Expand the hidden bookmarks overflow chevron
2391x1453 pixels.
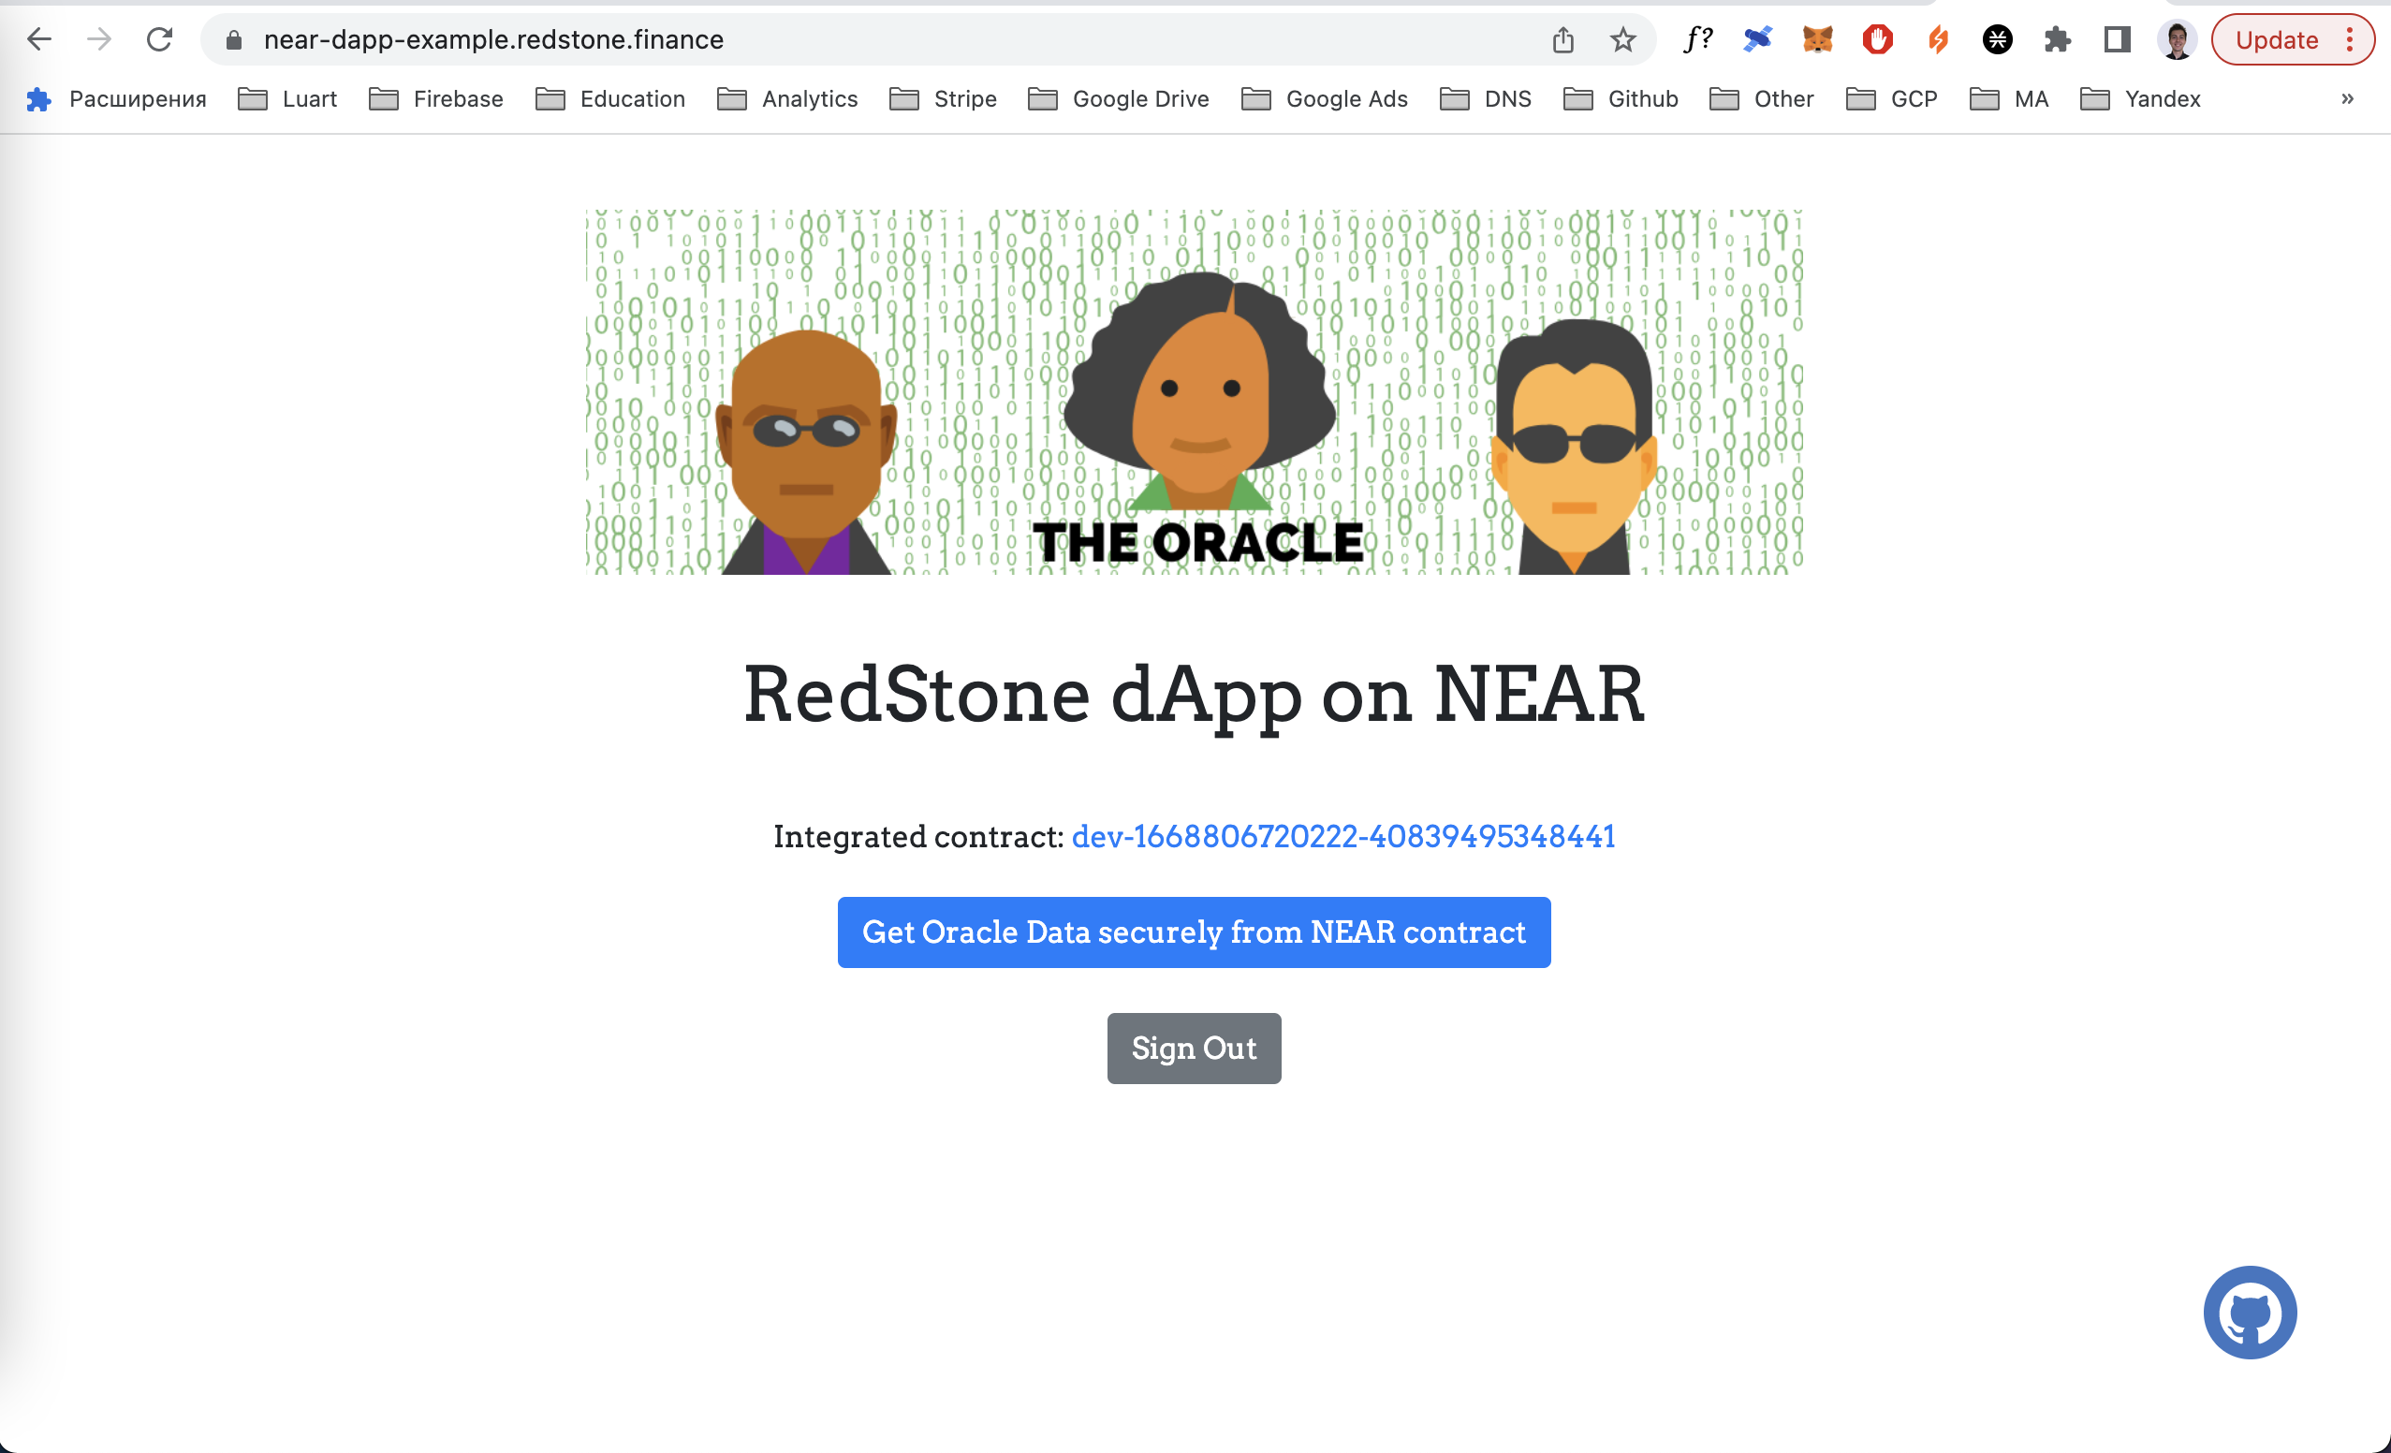coord(2346,99)
